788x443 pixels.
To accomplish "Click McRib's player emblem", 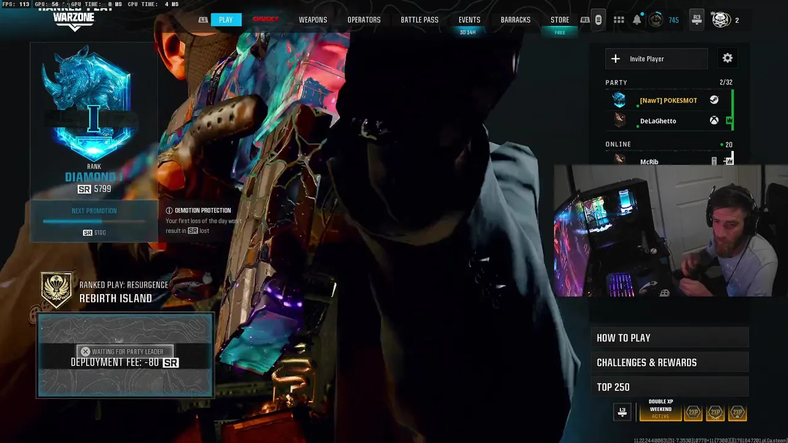I will tap(619, 160).
